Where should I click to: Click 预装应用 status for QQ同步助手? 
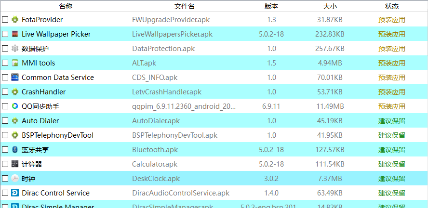pyautogui.click(x=392, y=106)
